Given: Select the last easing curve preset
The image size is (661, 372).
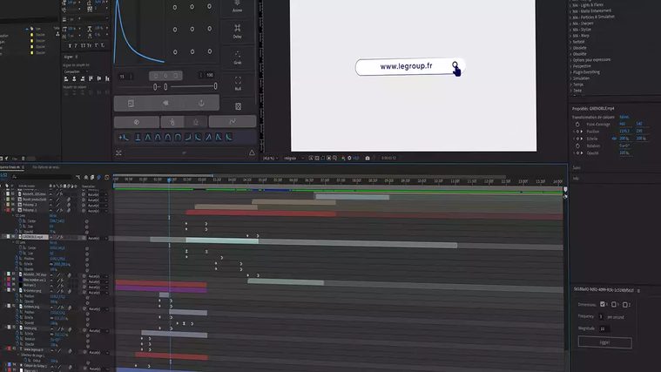Looking at the screenshot, I should (x=229, y=138).
